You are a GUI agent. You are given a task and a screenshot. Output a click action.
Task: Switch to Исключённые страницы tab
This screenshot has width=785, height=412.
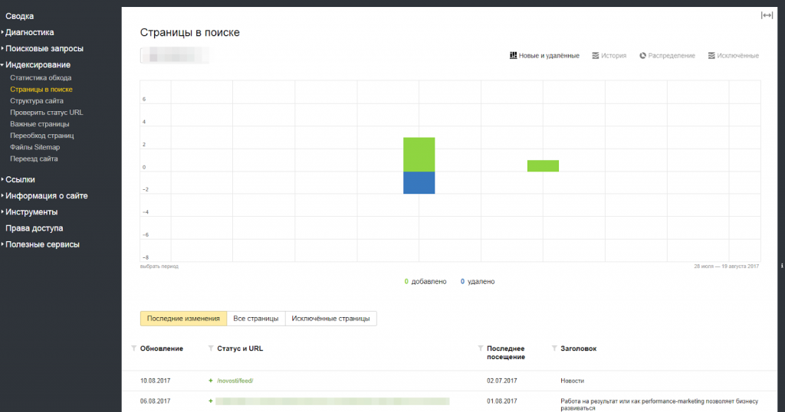coord(331,319)
